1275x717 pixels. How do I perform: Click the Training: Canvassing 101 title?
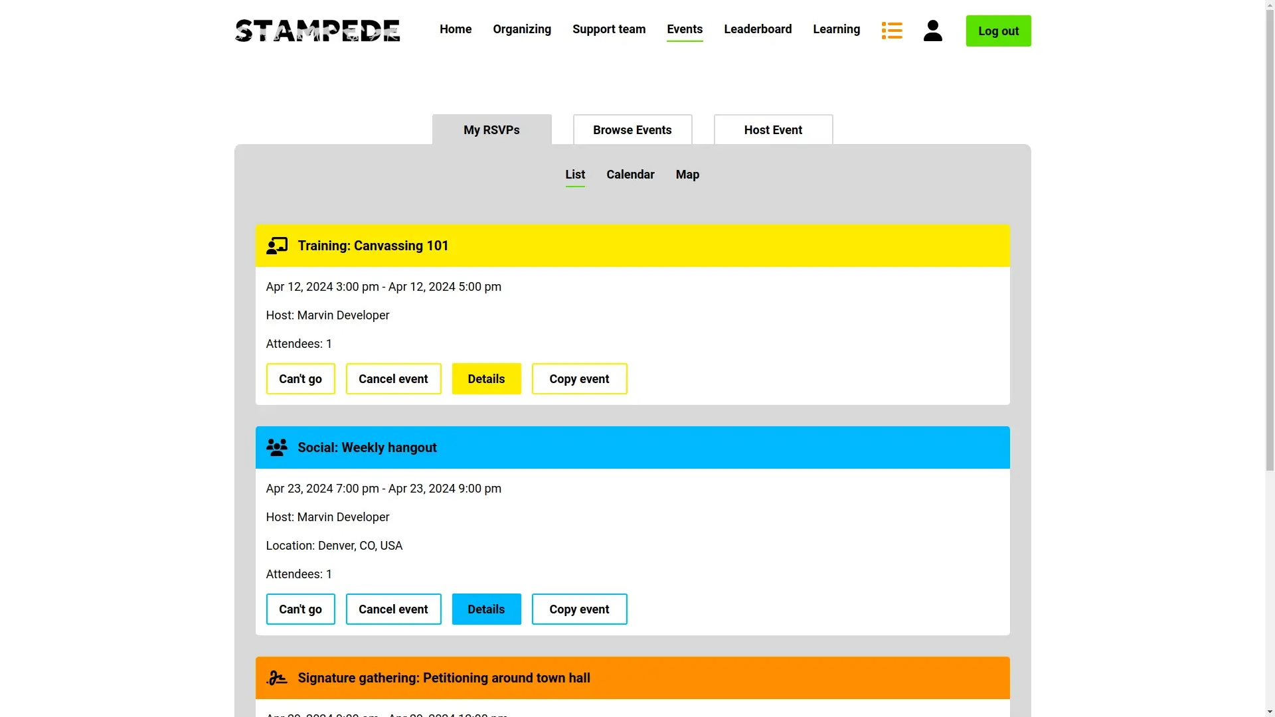click(x=373, y=246)
